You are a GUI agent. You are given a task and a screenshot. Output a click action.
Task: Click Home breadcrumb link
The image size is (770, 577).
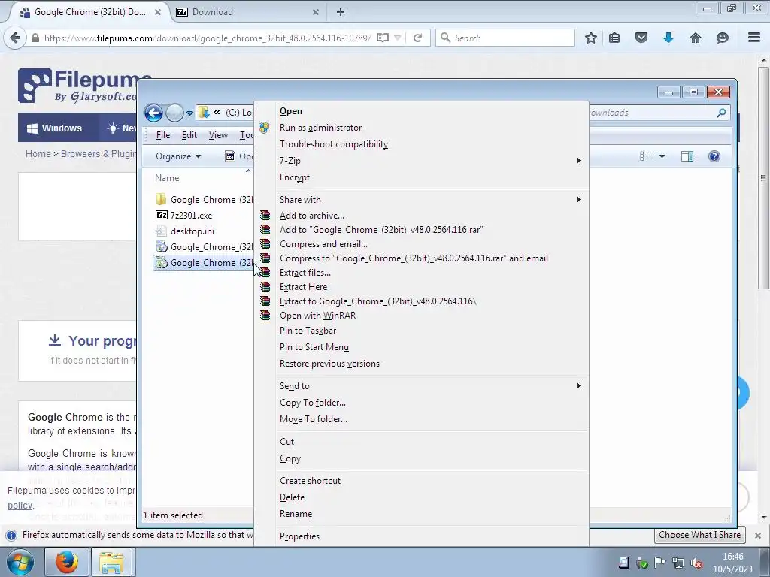point(38,153)
